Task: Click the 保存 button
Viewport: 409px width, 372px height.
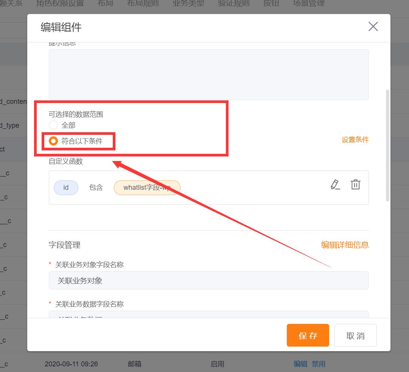Action: 308,335
